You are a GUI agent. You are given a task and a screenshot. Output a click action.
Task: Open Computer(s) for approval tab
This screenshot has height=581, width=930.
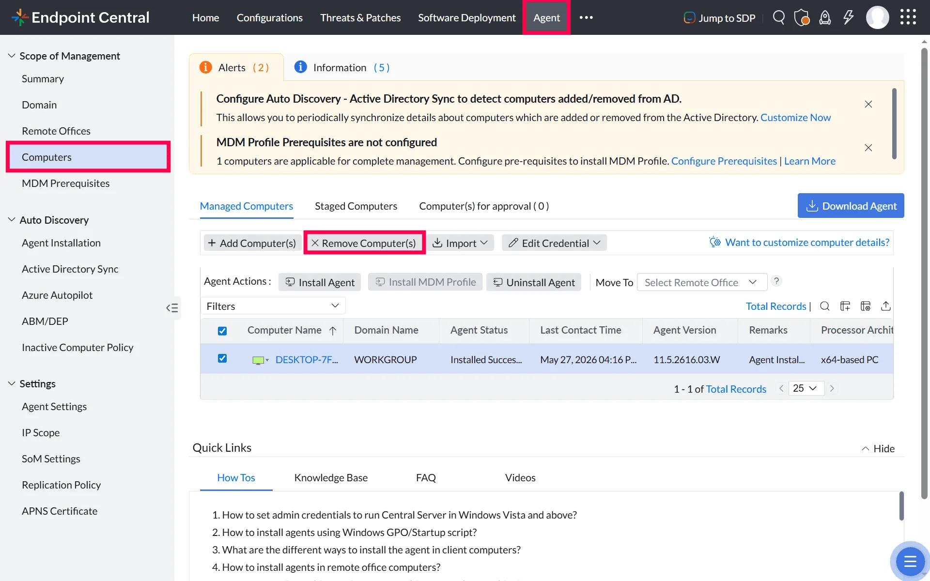pyautogui.click(x=484, y=206)
